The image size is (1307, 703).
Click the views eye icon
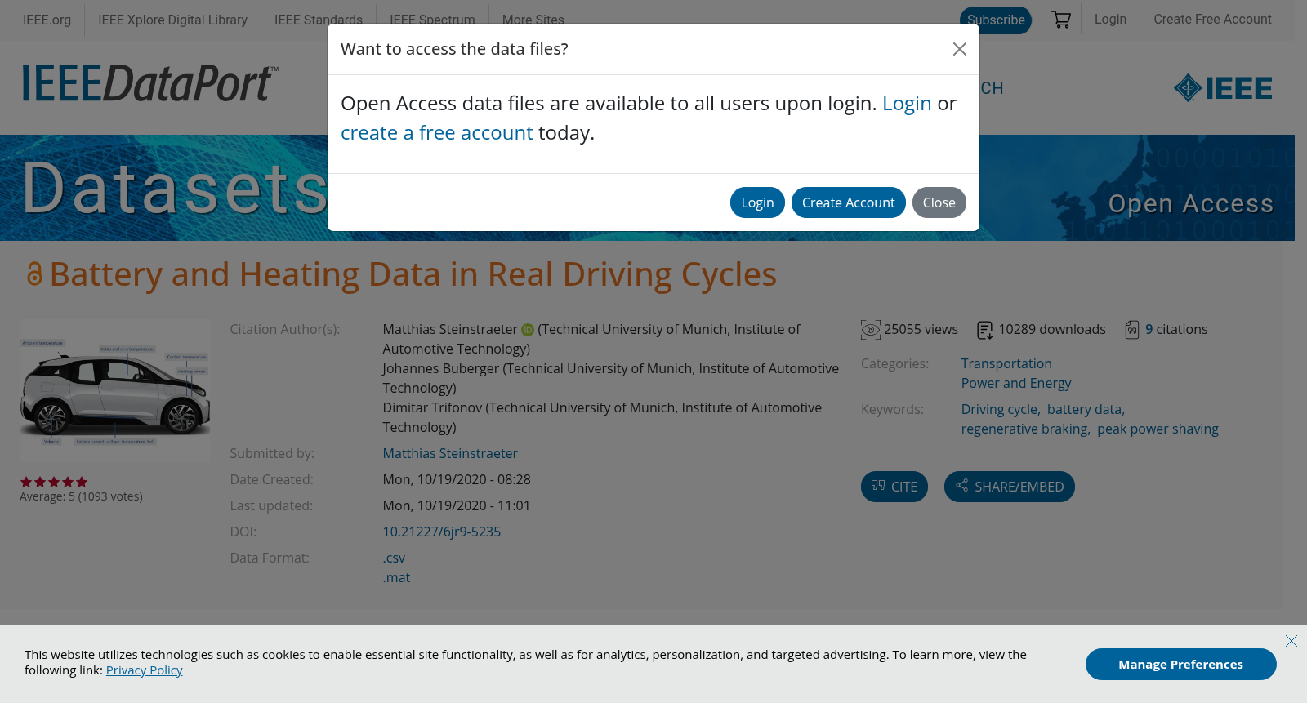tap(871, 330)
